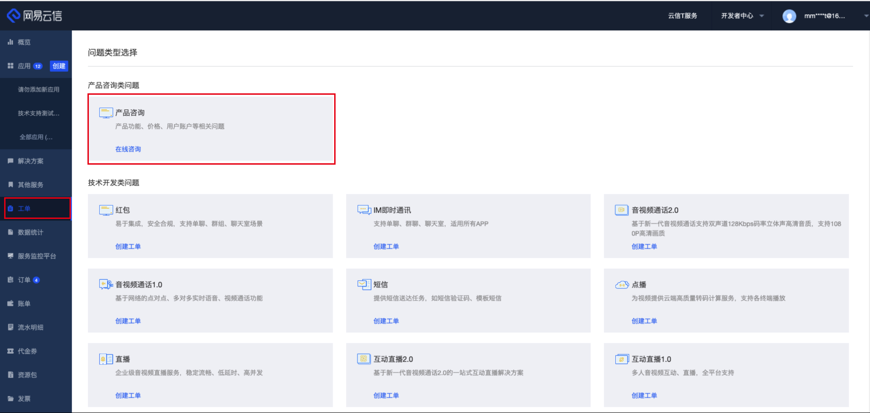Click the 音视频通话1.0 card icon
The image size is (870, 413).
pos(106,285)
